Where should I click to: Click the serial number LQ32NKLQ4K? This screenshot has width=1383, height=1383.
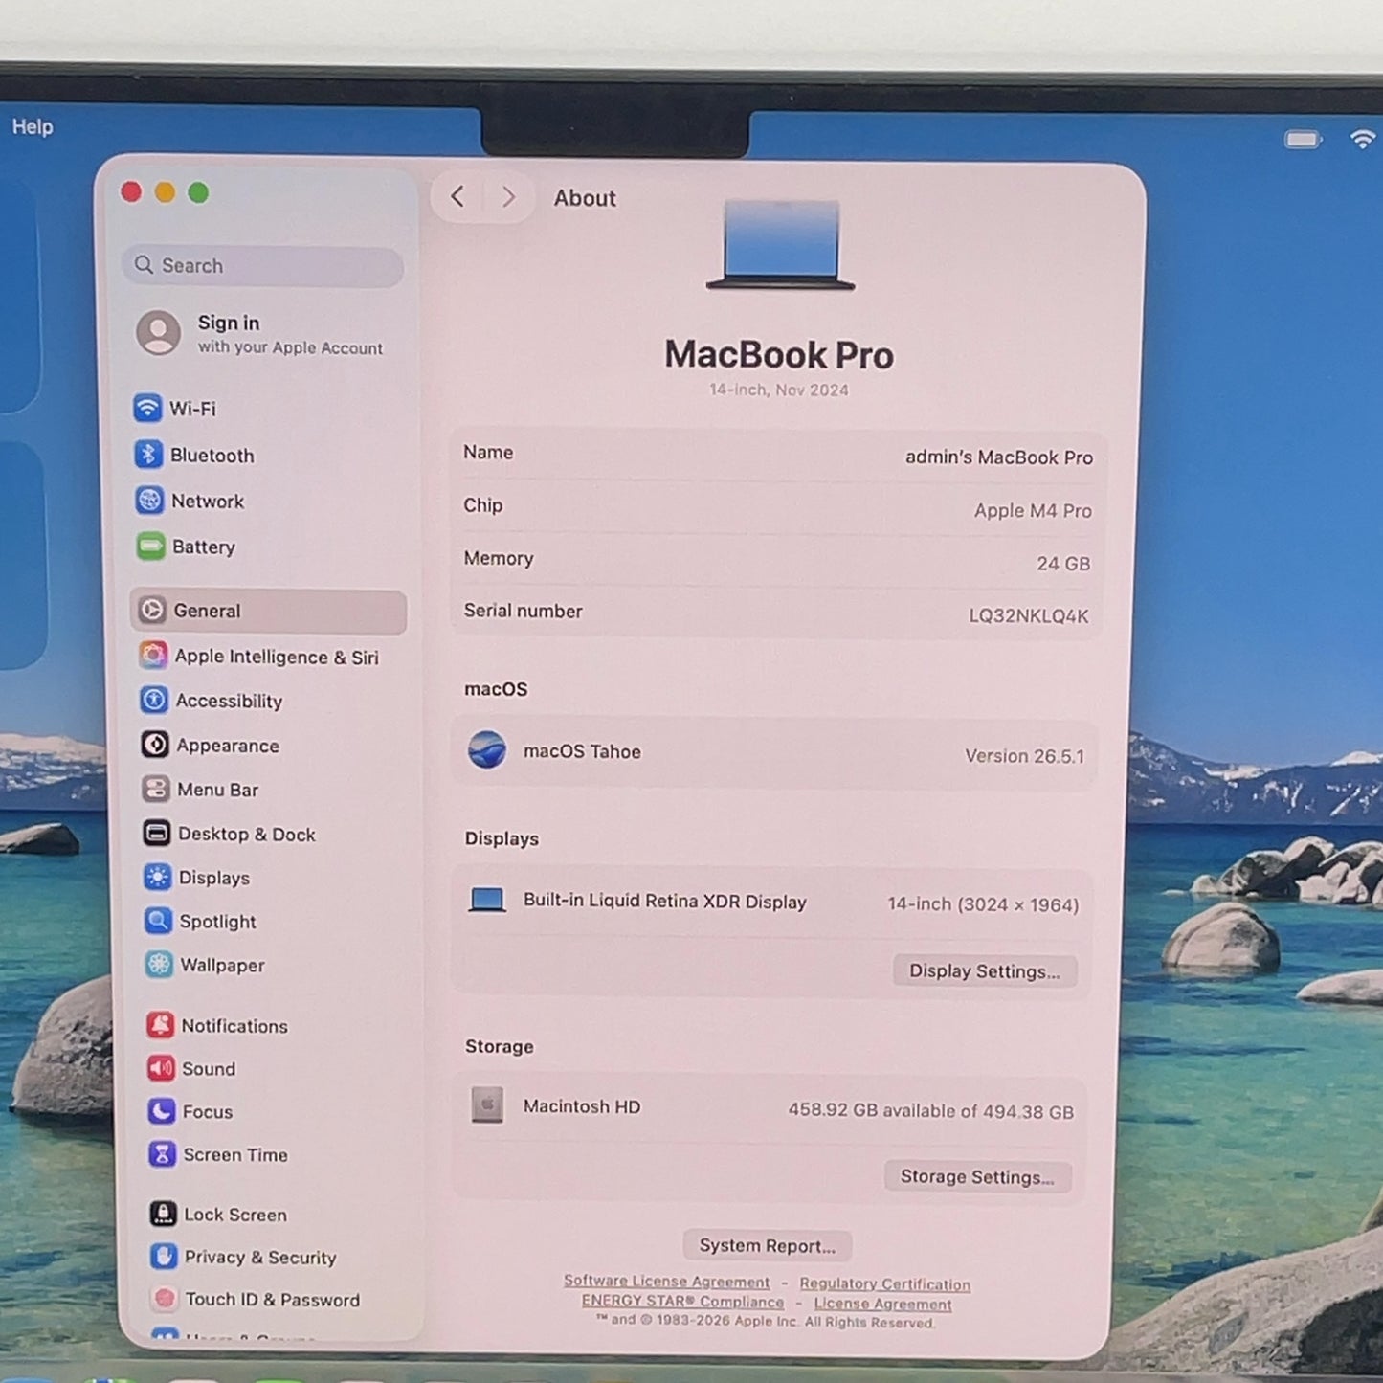pos(1029,615)
